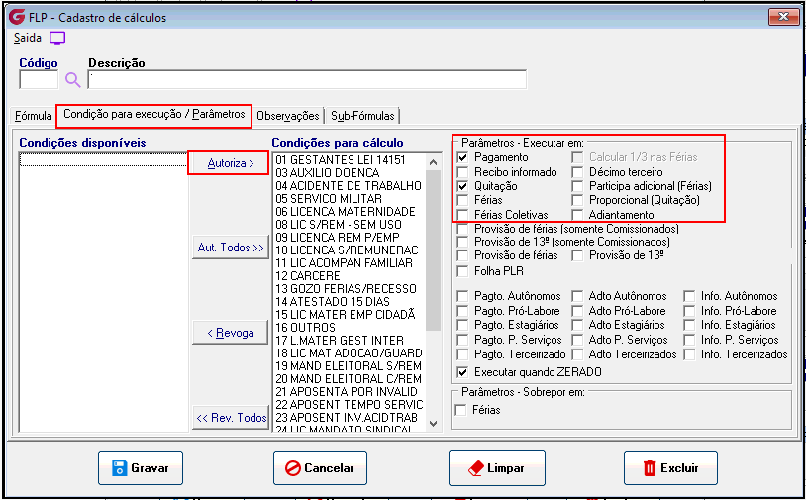
Task: Uncheck the Pagamento checkbox
Action: click(463, 157)
